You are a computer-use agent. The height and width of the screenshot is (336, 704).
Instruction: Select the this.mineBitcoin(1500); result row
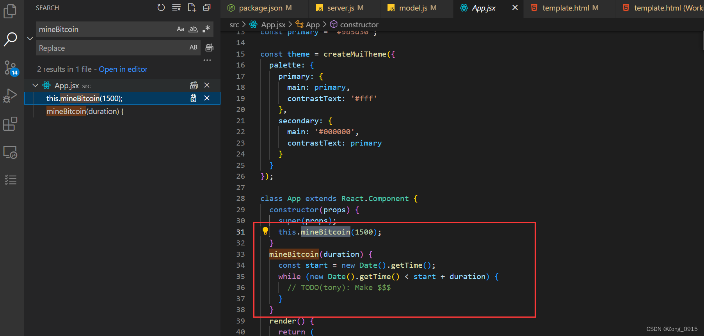(x=122, y=98)
